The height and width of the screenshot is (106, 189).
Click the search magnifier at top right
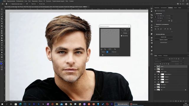pos(180,4)
